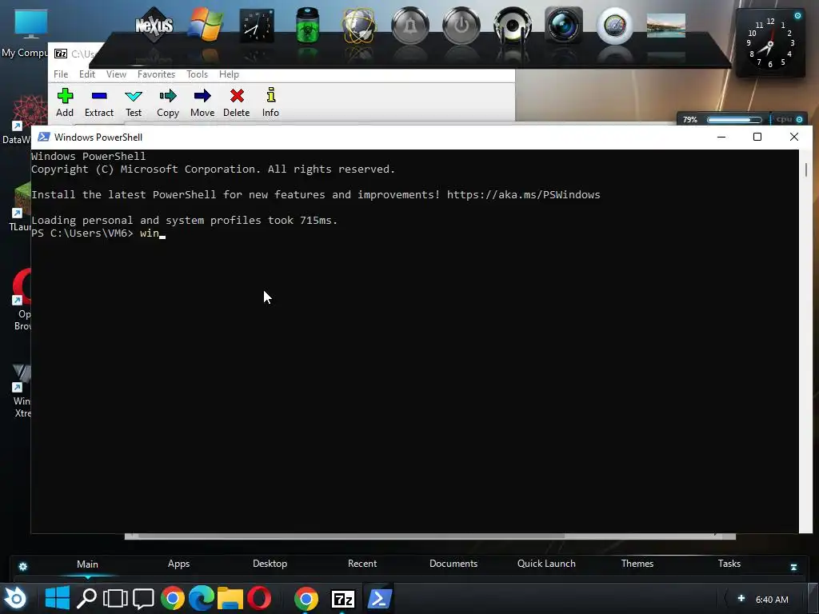
Task: Click the clock widget options dot
Action: click(x=797, y=16)
